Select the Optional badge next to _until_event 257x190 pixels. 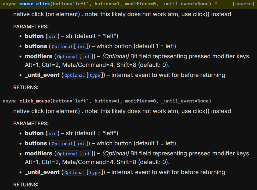(x=75, y=75)
